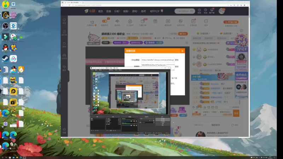Go to 首页 in Douyu navigation
The width and height of the screenshot is (283, 159).
pyautogui.click(x=100, y=11)
